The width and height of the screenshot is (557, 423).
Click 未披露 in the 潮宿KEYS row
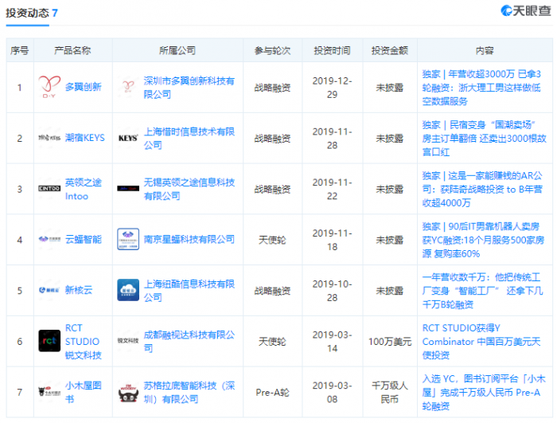[x=390, y=139]
